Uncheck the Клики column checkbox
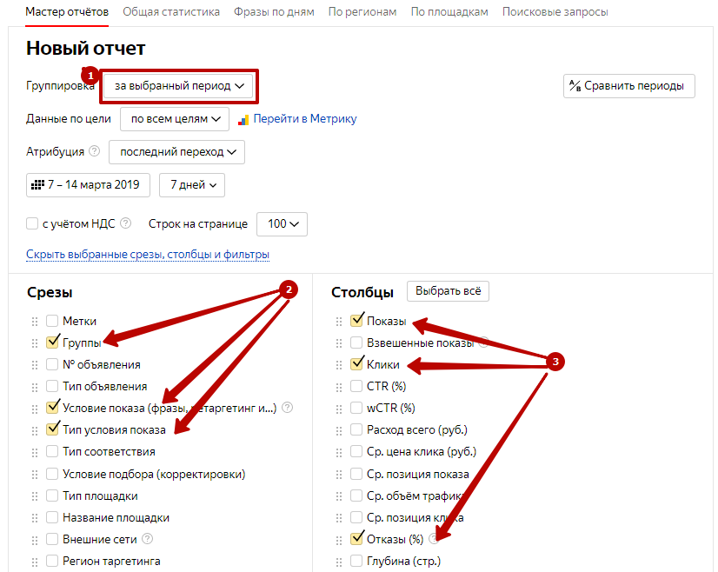718x572 pixels. [356, 364]
